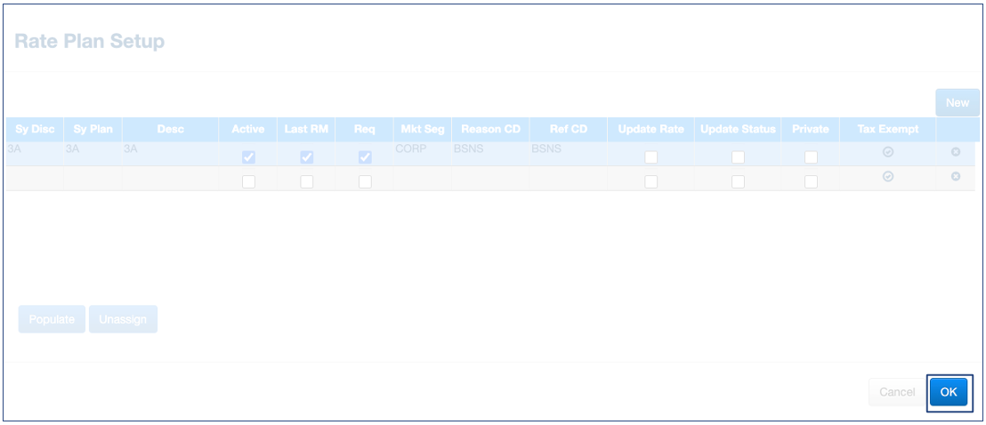Click Tax Exempt check icon in 3A row
Image resolution: width=986 pixels, height=425 pixels.
pyautogui.click(x=887, y=152)
